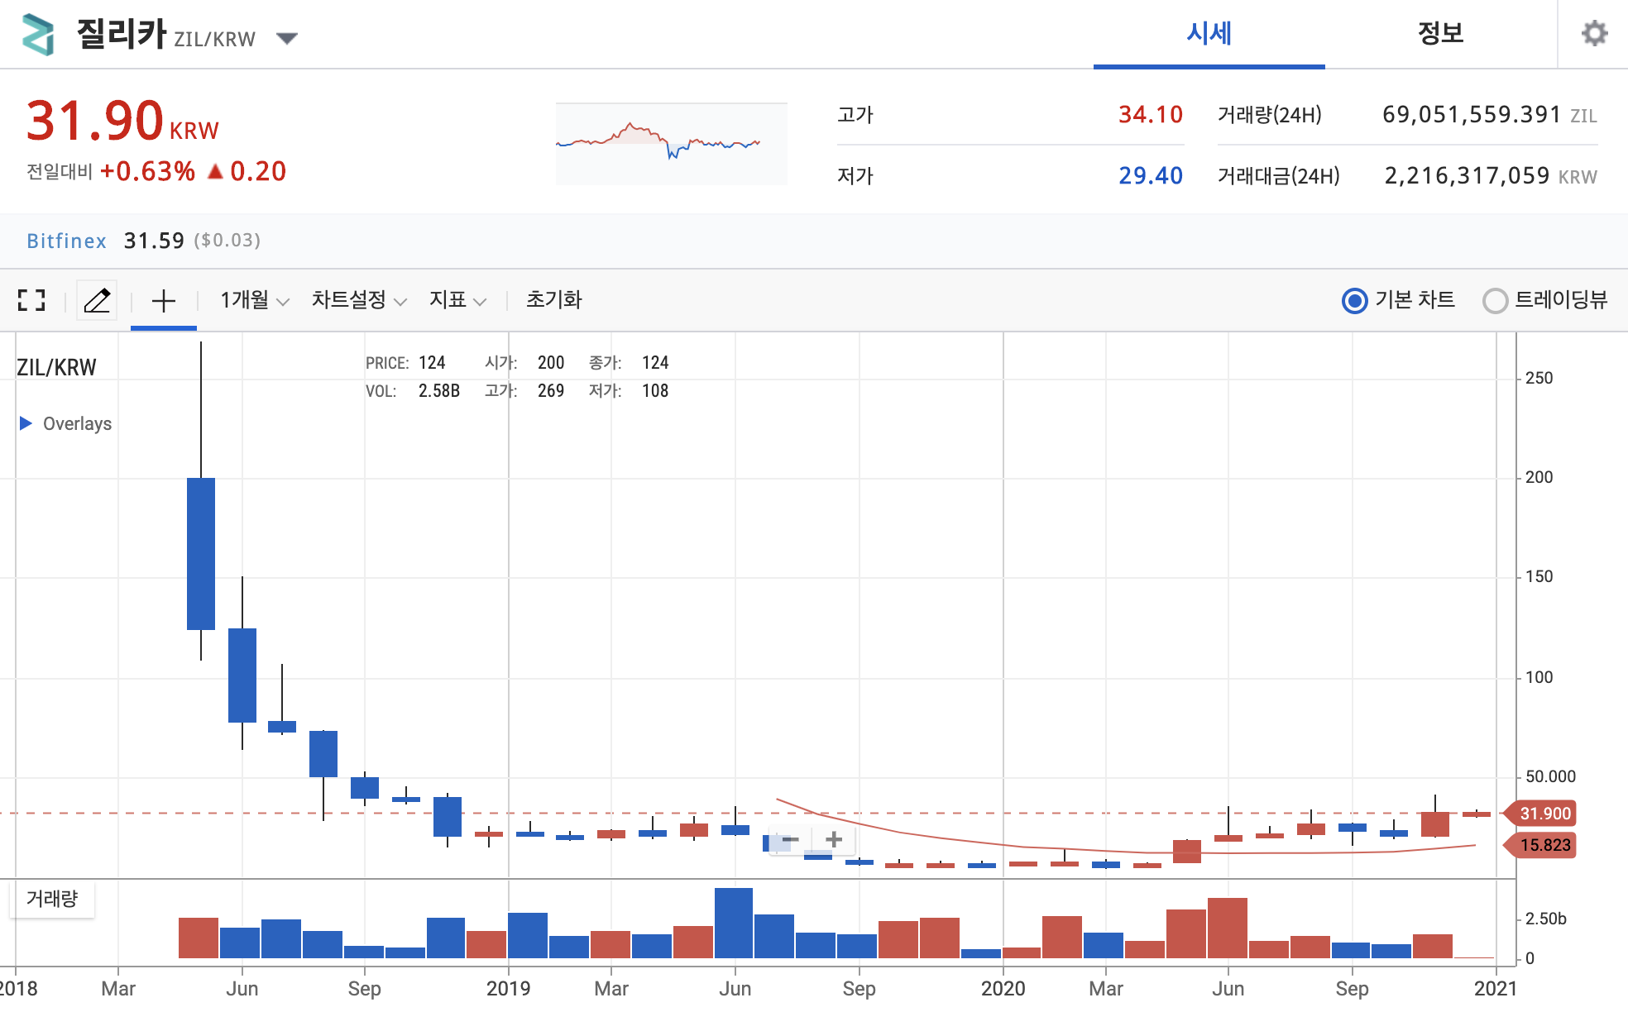The image size is (1628, 1012).
Task: Click the mini price sparkline chart
Action: [671, 143]
